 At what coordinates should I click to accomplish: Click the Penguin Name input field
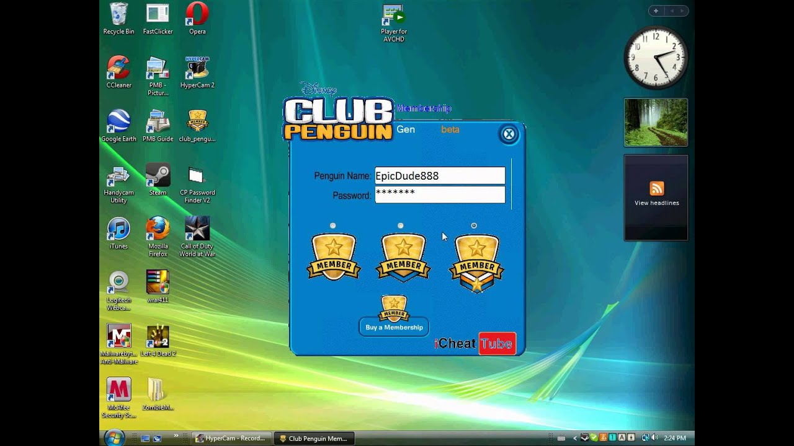pos(440,175)
